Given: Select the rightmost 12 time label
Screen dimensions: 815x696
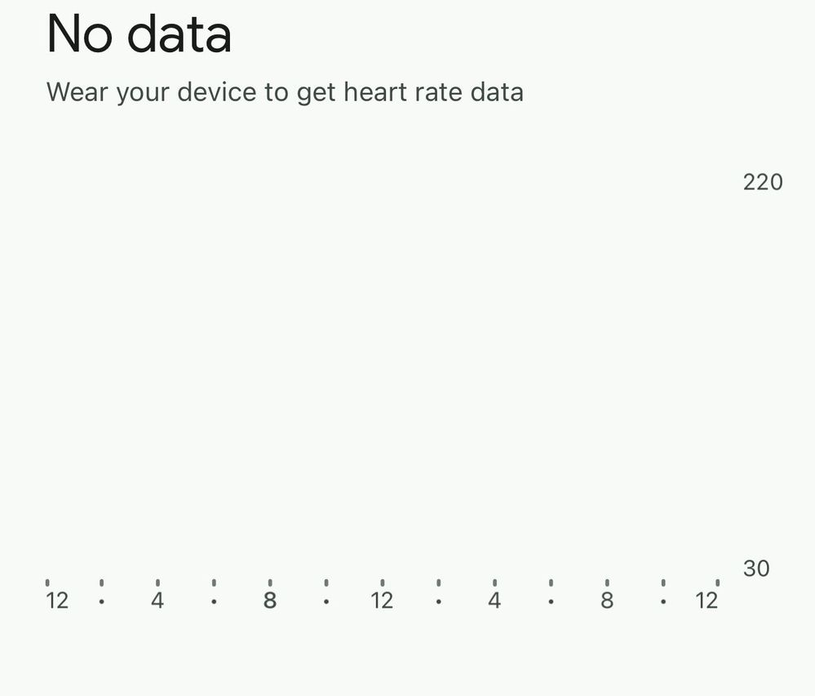Looking at the screenshot, I should coord(706,601).
